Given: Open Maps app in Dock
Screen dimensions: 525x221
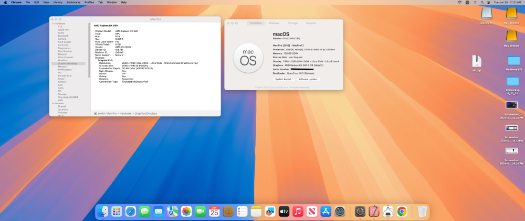Looking at the screenshot, I should (172, 211).
